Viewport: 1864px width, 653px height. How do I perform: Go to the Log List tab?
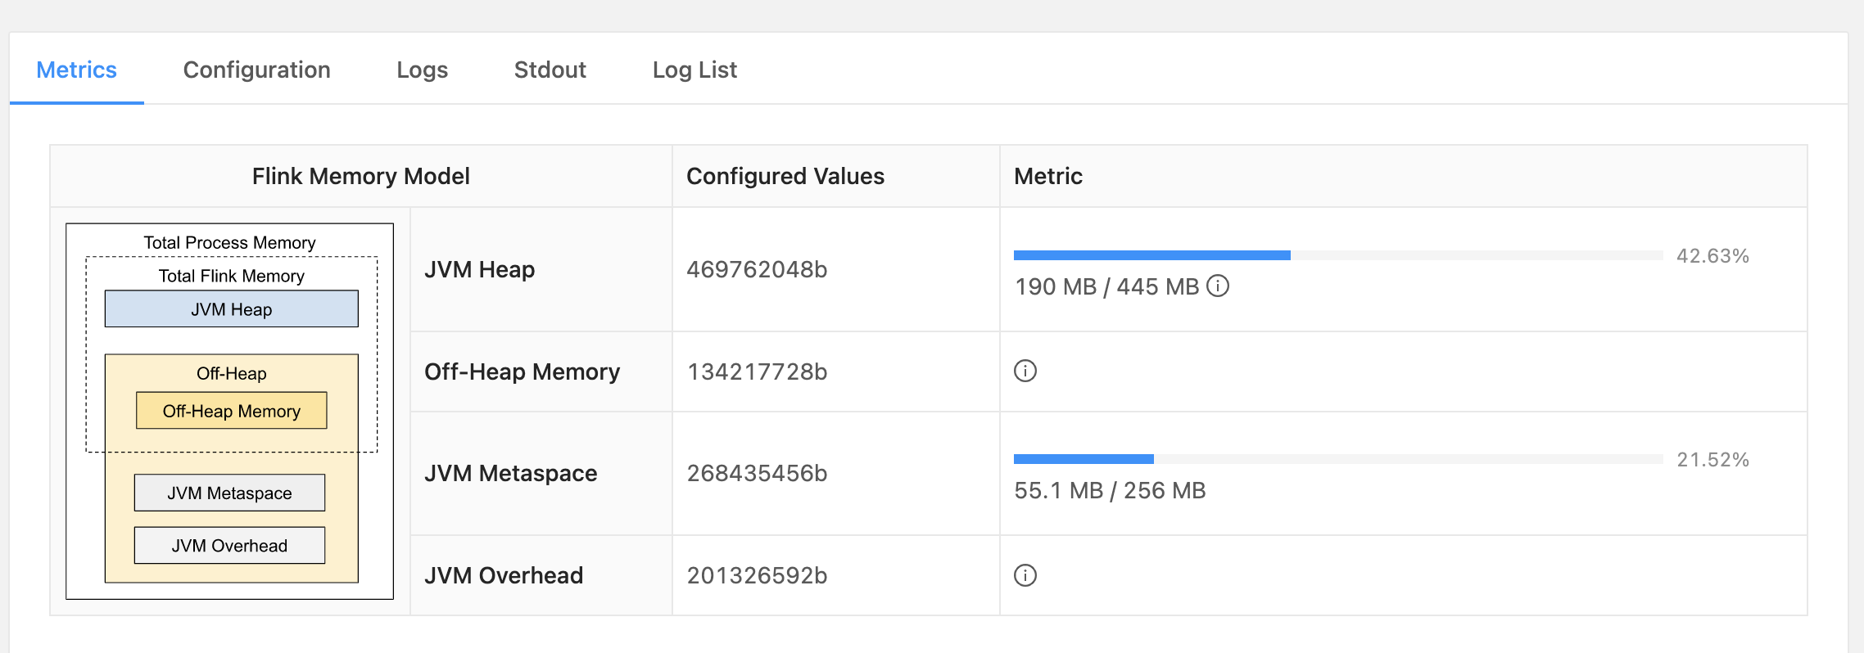pos(694,70)
